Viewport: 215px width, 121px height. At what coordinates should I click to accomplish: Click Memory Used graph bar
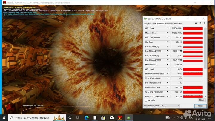193,65
